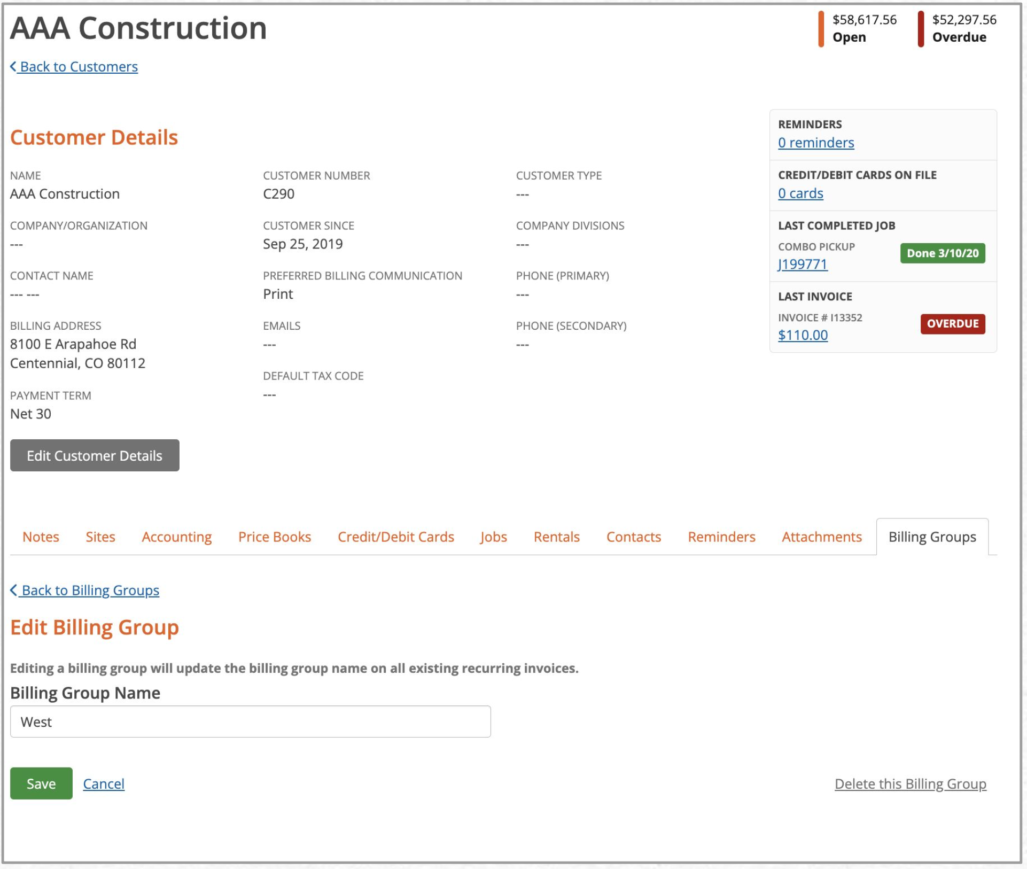
Task: Click Edit Customer Details
Action: coord(94,455)
